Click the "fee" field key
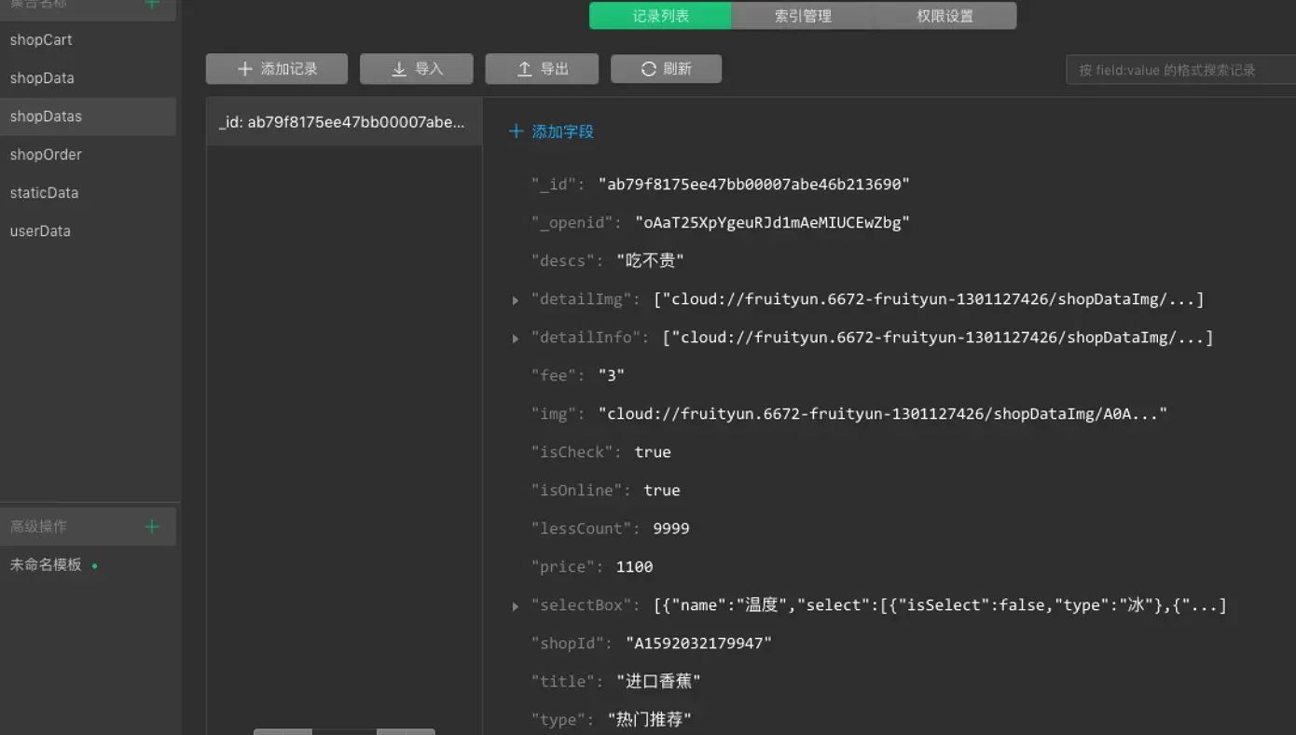The image size is (1296, 735). (x=558, y=376)
